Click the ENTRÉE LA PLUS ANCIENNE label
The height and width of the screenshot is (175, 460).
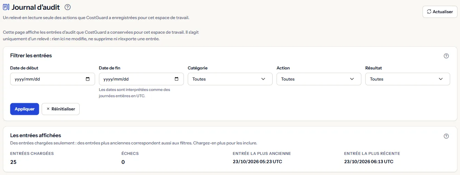(262, 153)
